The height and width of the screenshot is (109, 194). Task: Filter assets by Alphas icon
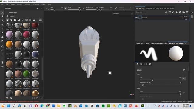tap(26, 20)
